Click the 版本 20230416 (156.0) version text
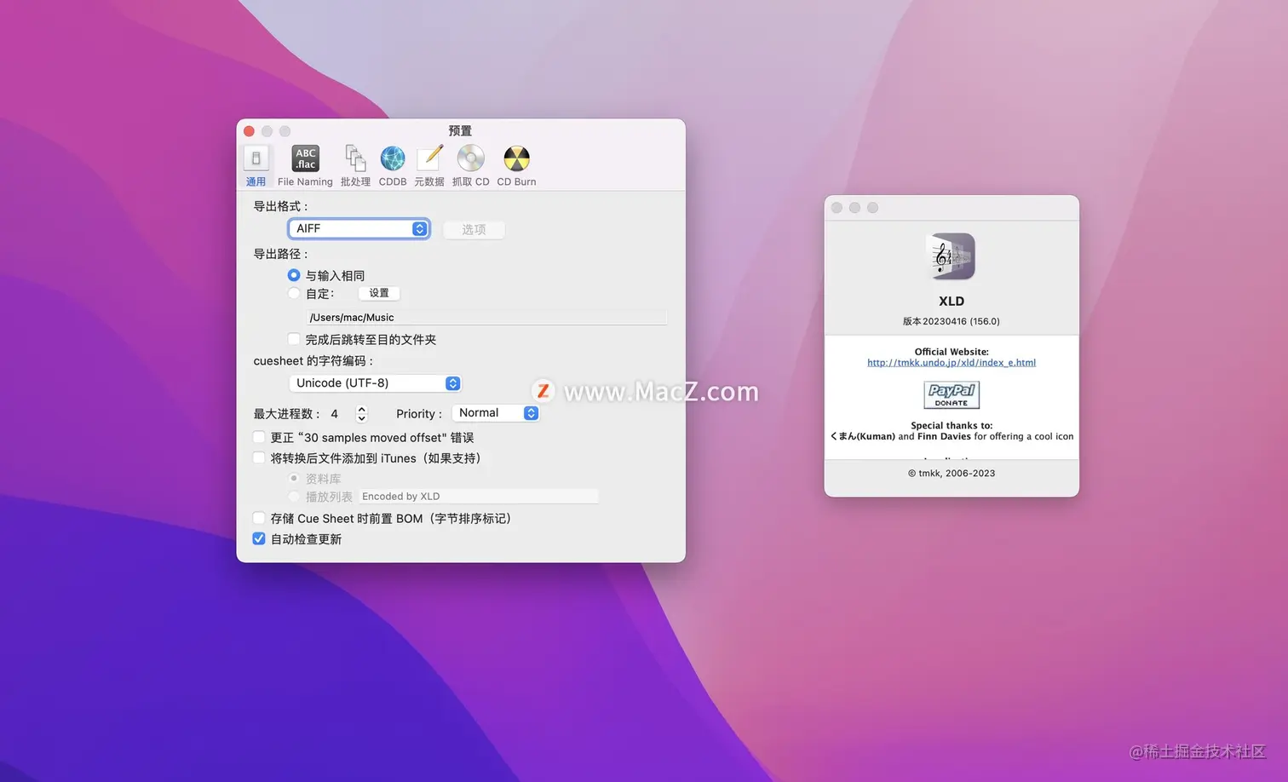 (x=952, y=321)
